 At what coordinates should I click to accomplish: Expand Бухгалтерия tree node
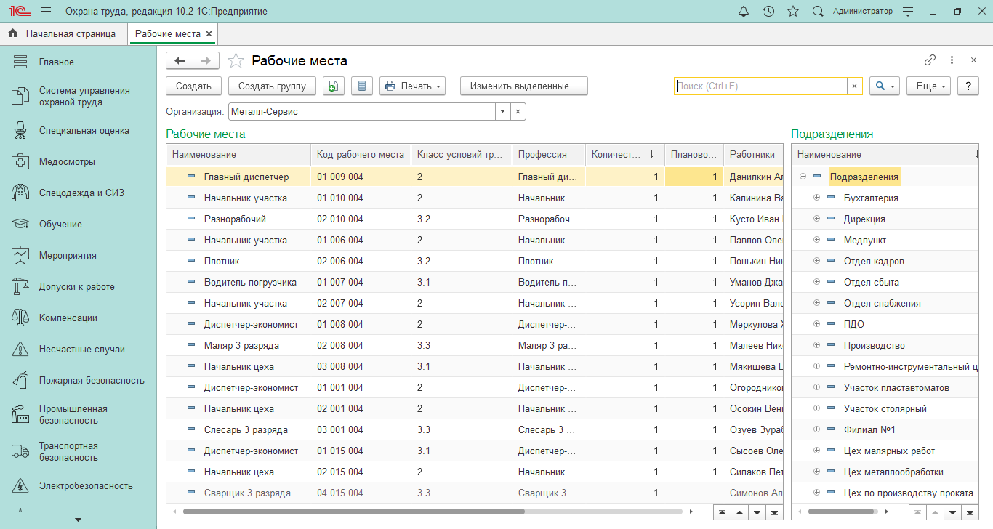(x=816, y=198)
